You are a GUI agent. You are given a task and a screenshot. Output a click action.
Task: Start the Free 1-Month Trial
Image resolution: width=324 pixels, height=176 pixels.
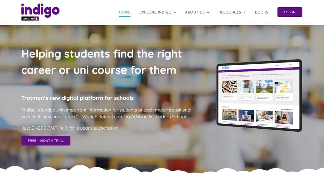click(46, 141)
